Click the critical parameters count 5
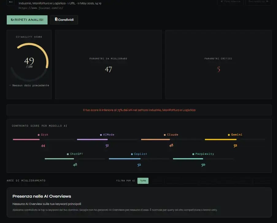Viewport: 277px width, 223px height. click(x=218, y=69)
